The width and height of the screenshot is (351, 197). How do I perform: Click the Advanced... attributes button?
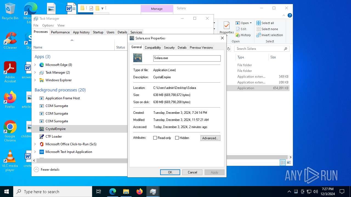pos(210,138)
